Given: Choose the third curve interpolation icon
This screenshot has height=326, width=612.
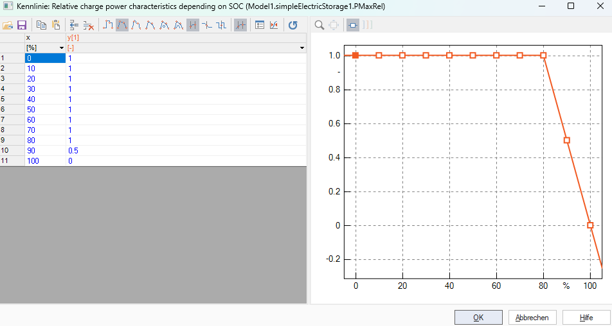Looking at the screenshot, I should point(136,25).
